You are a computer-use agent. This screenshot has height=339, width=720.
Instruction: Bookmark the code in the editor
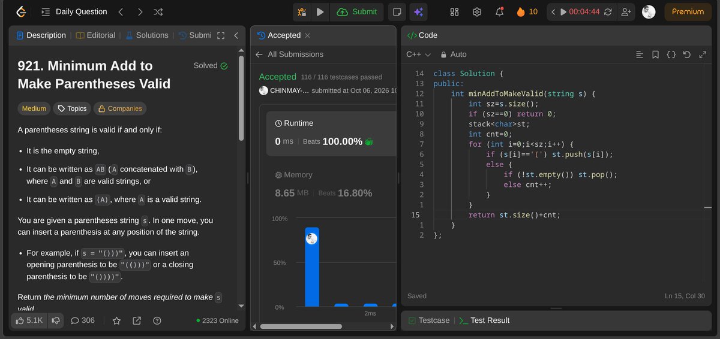click(655, 55)
